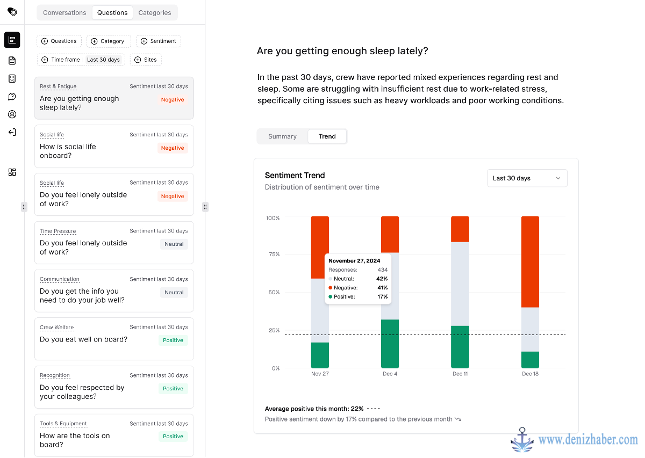Open the chat question sidebar icon

[12, 97]
